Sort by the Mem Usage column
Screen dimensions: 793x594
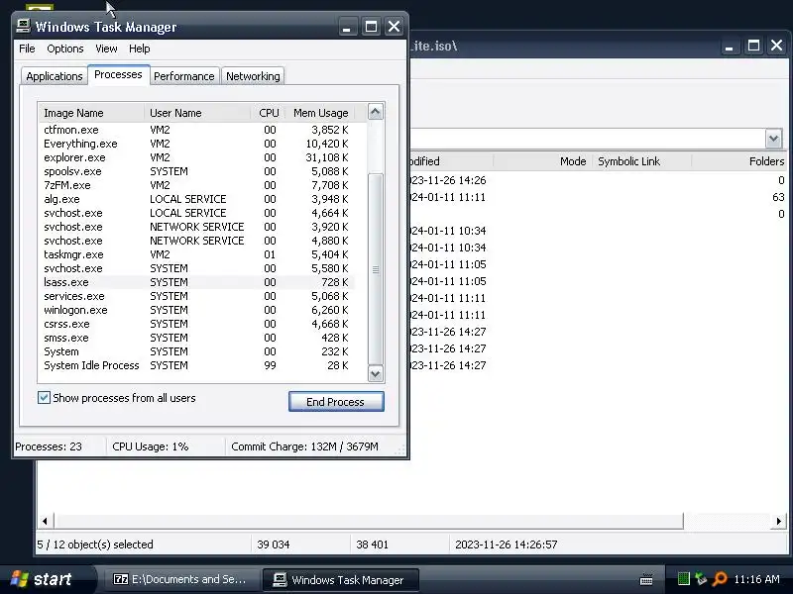(320, 113)
